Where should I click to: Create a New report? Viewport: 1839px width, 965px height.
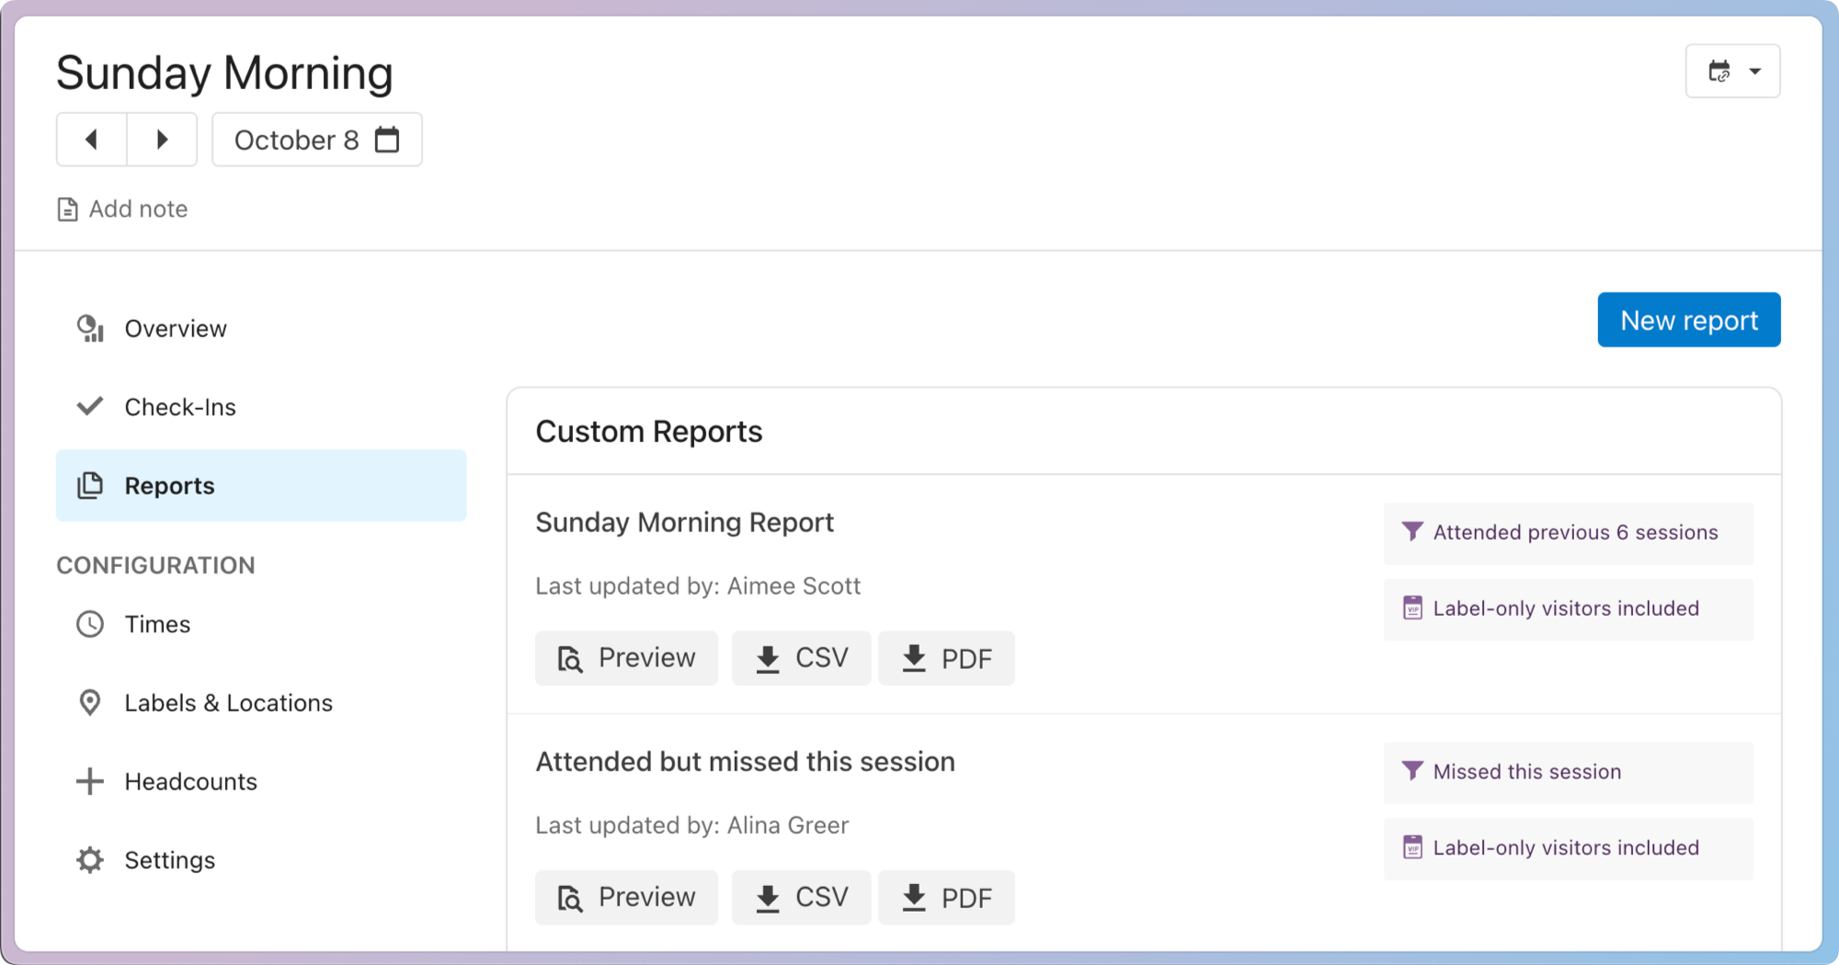1688,320
